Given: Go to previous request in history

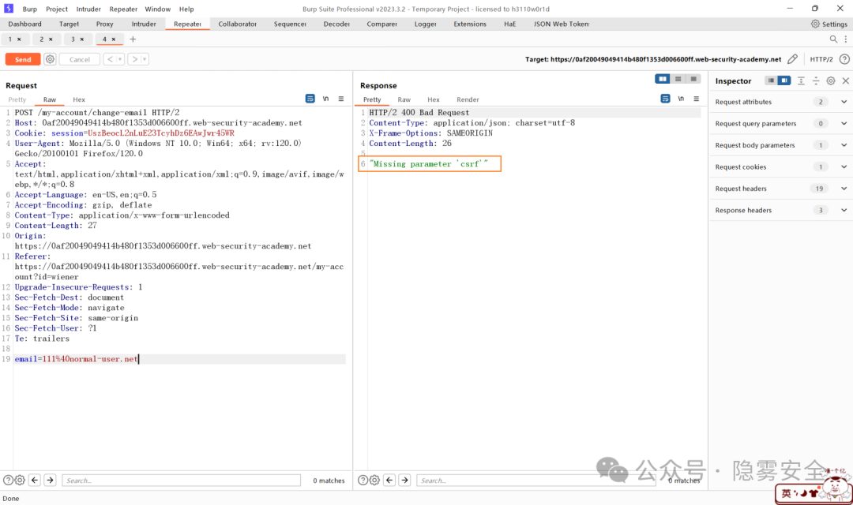Looking at the screenshot, I should (110, 59).
